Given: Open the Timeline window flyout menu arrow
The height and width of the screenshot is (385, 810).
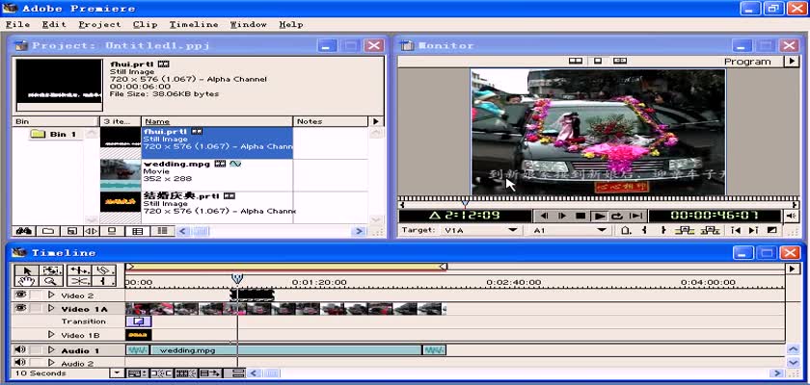Looking at the screenshot, I should pos(792,269).
